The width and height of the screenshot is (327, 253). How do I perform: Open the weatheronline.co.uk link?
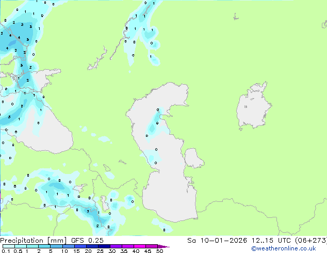[x=284, y=248]
